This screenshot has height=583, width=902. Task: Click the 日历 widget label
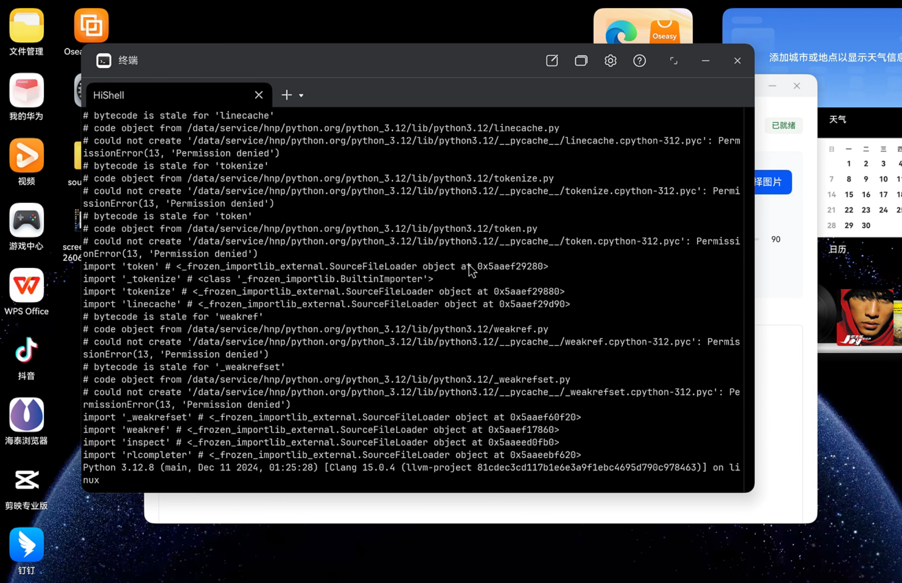coord(837,249)
